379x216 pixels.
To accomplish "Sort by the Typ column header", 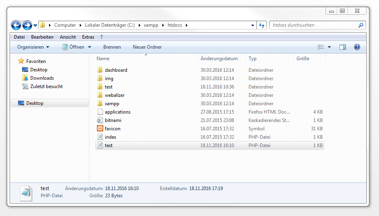I will (x=253, y=59).
